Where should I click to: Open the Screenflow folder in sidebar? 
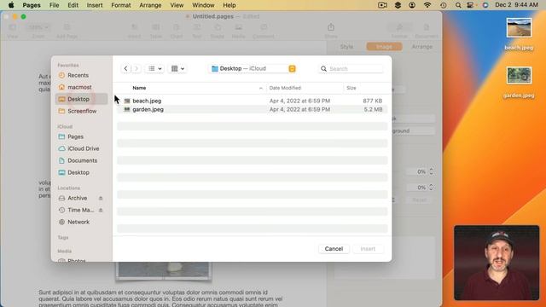pos(82,111)
